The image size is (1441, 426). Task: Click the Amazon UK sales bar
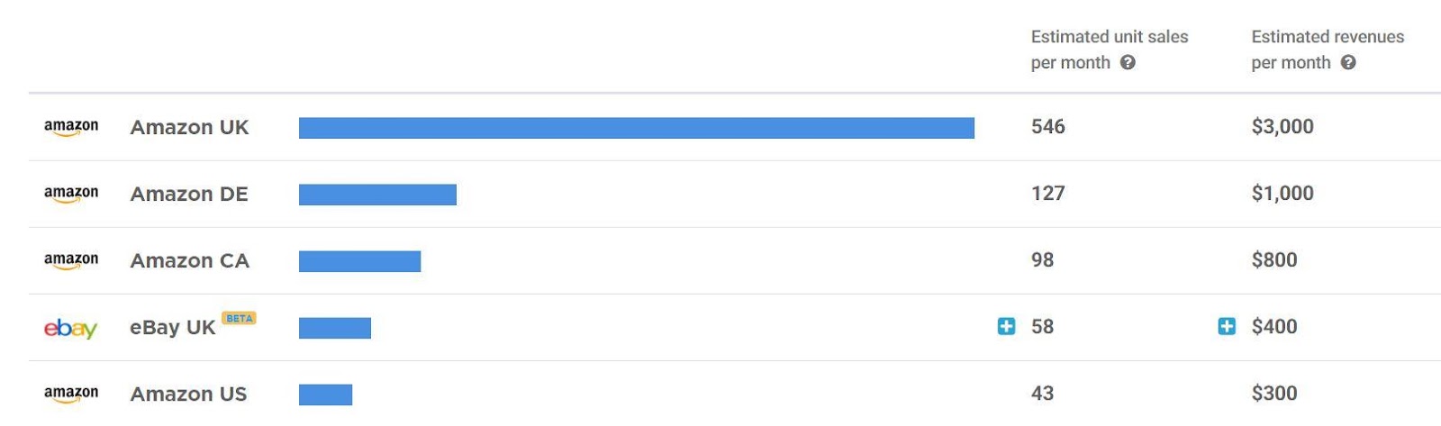[637, 128]
